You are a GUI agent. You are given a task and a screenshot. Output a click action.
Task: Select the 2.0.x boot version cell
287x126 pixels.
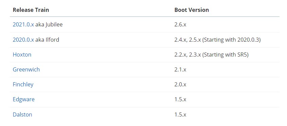pos(180,85)
